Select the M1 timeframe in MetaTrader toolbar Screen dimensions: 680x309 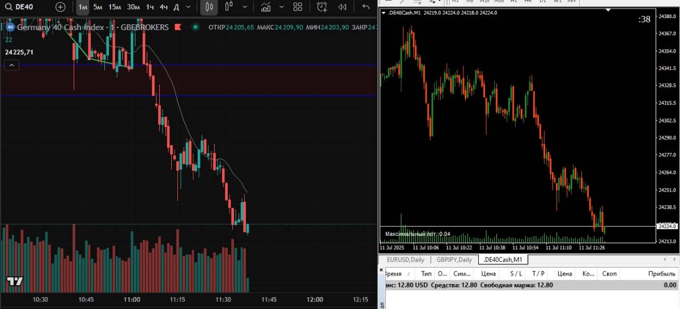tap(455, 2)
